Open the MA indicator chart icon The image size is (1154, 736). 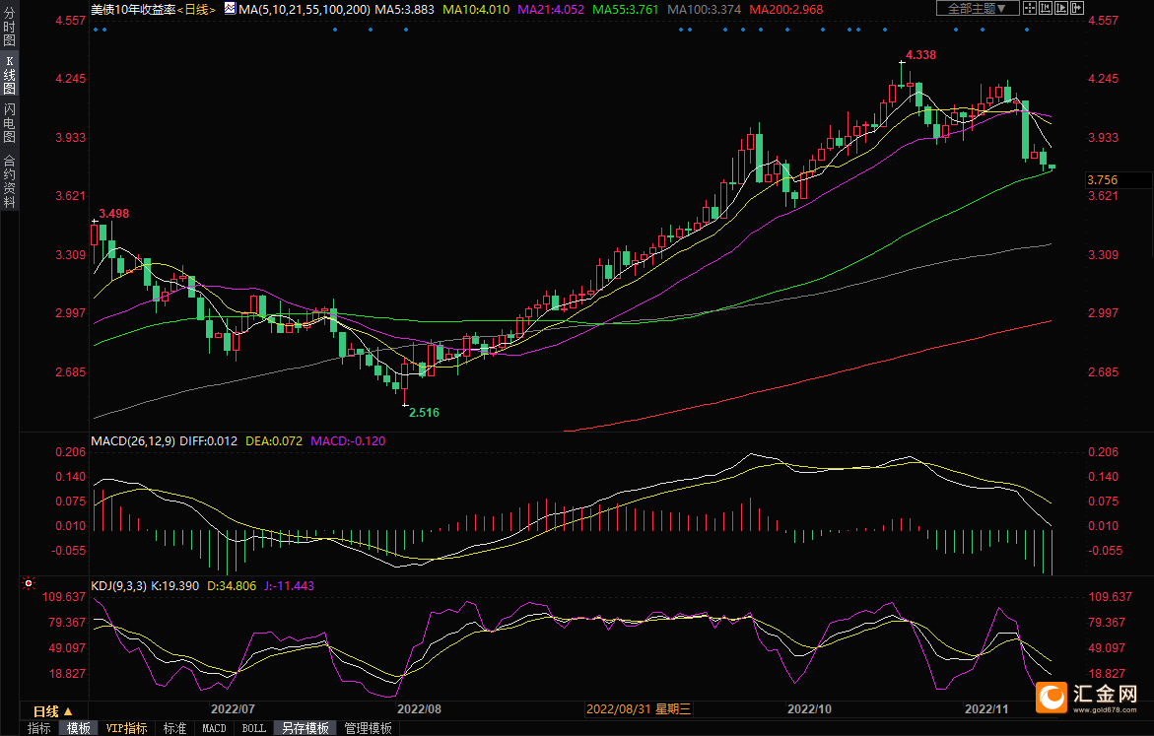point(230,9)
